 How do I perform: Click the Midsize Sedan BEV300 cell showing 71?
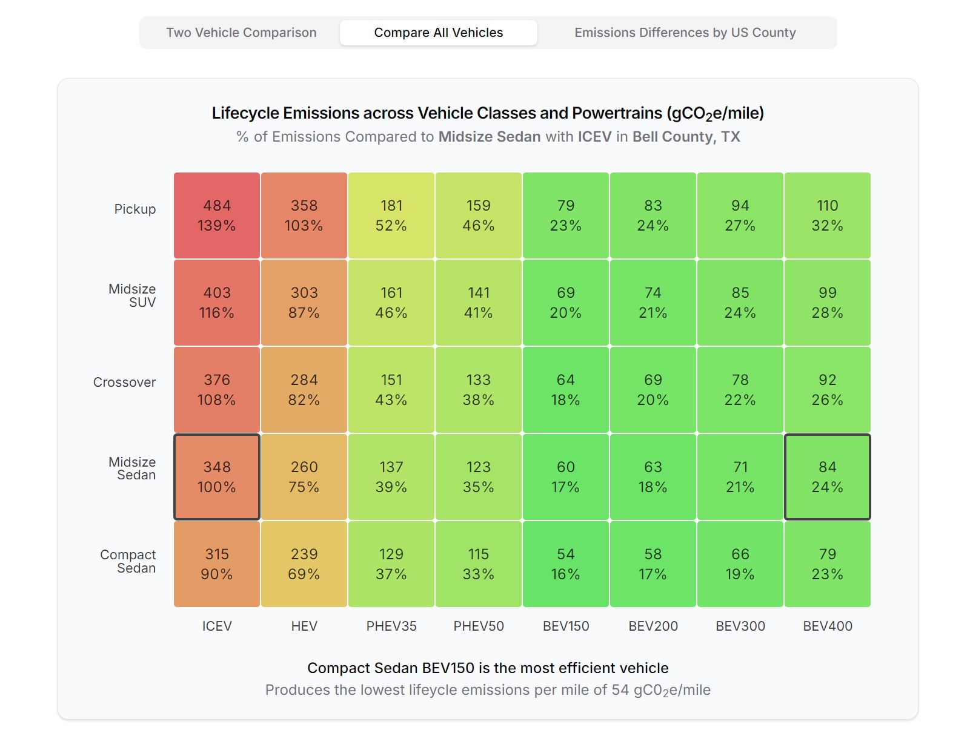pos(740,477)
